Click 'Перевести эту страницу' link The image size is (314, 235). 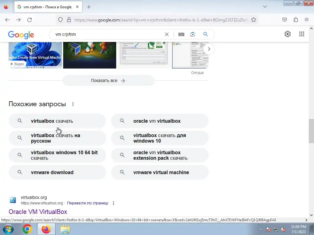pos(88,203)
